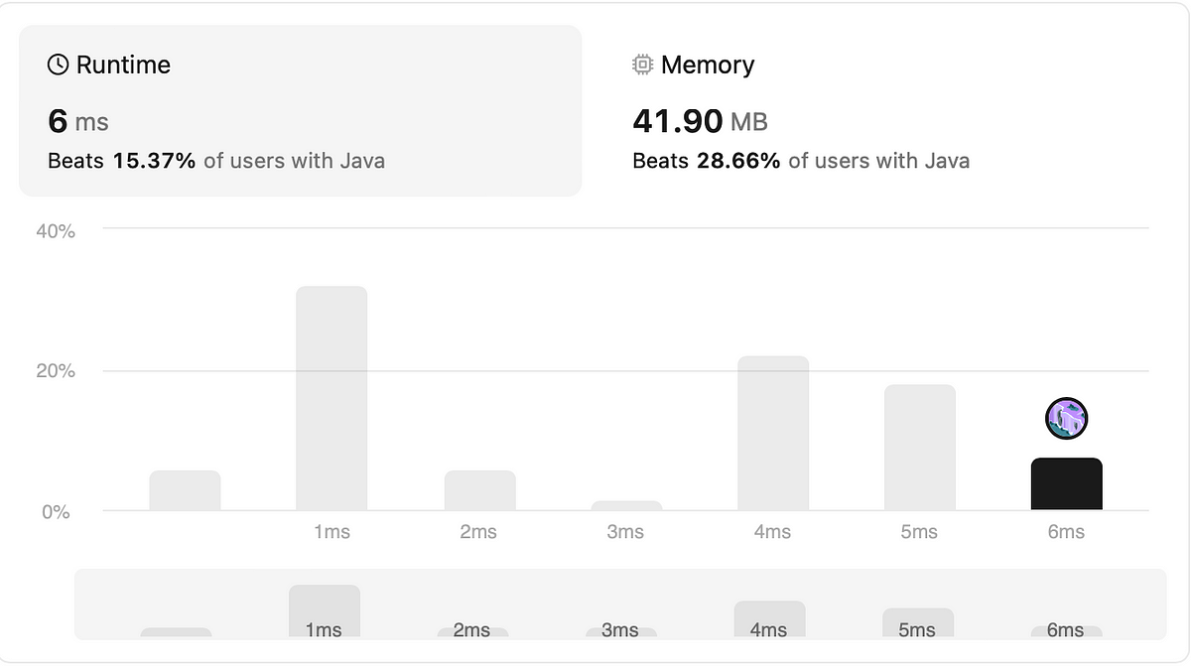Select the black 6ms histogram bar
Viewport: 1191px width, 667px height.
pyautogui.click(x=1067, y=484)
